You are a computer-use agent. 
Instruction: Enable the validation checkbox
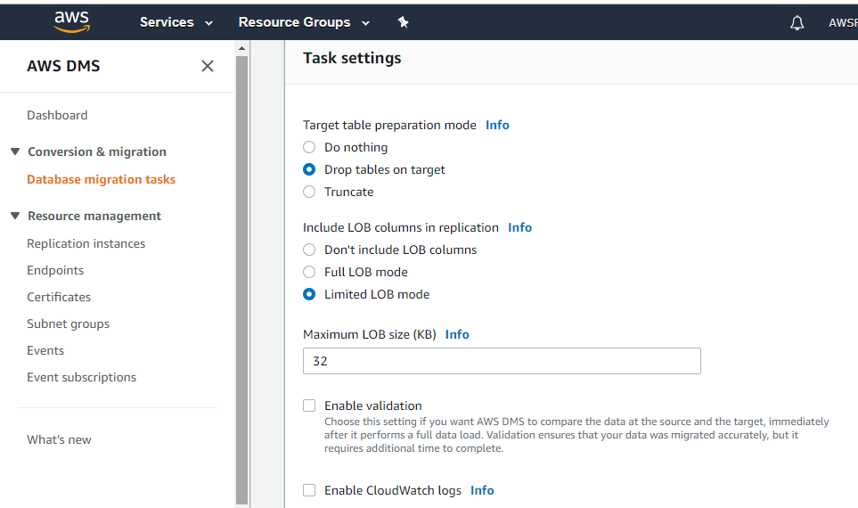(309, 406)
